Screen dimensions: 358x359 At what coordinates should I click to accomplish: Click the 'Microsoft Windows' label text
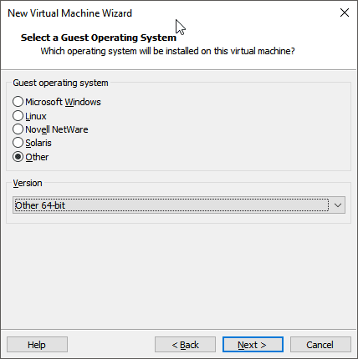pyautogui.click(x=63, y=102)
